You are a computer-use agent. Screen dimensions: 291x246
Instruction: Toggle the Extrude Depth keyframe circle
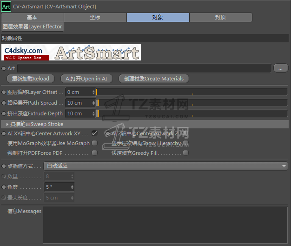4,113
